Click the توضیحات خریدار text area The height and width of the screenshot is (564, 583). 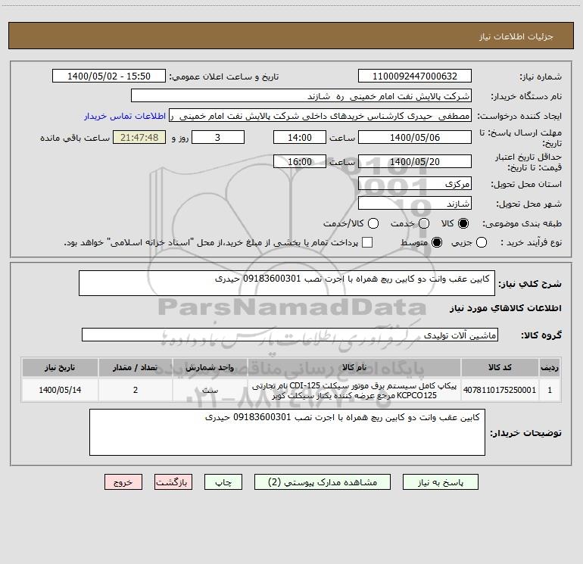tap(287, 432)
